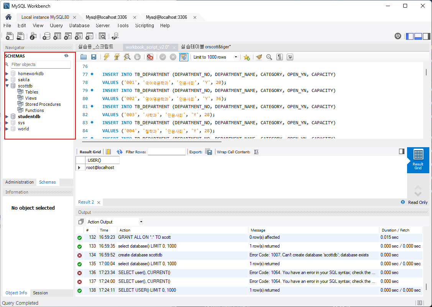Open SQL script file in main toolbar
Viewport: 432px width, 307px height.
point(21,36)
